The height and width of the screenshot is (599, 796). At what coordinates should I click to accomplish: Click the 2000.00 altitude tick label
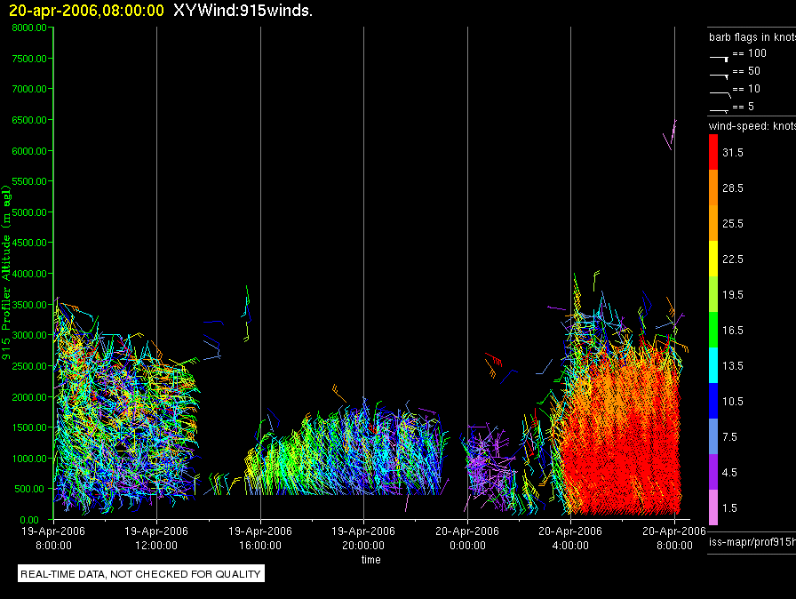29,397
